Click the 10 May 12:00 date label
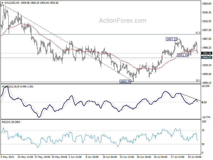The height and width of the screenshot is (160, 213). click(25, 157)
